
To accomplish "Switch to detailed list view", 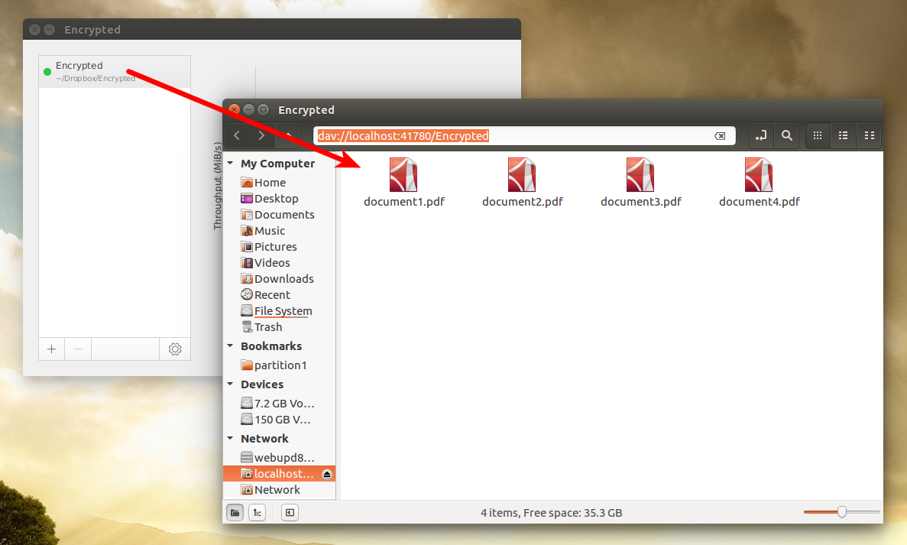I will 843,135.
